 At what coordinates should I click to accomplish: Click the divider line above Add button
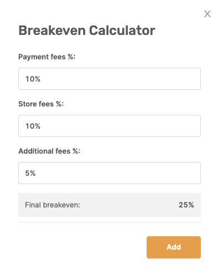click(x=110, y=222)
